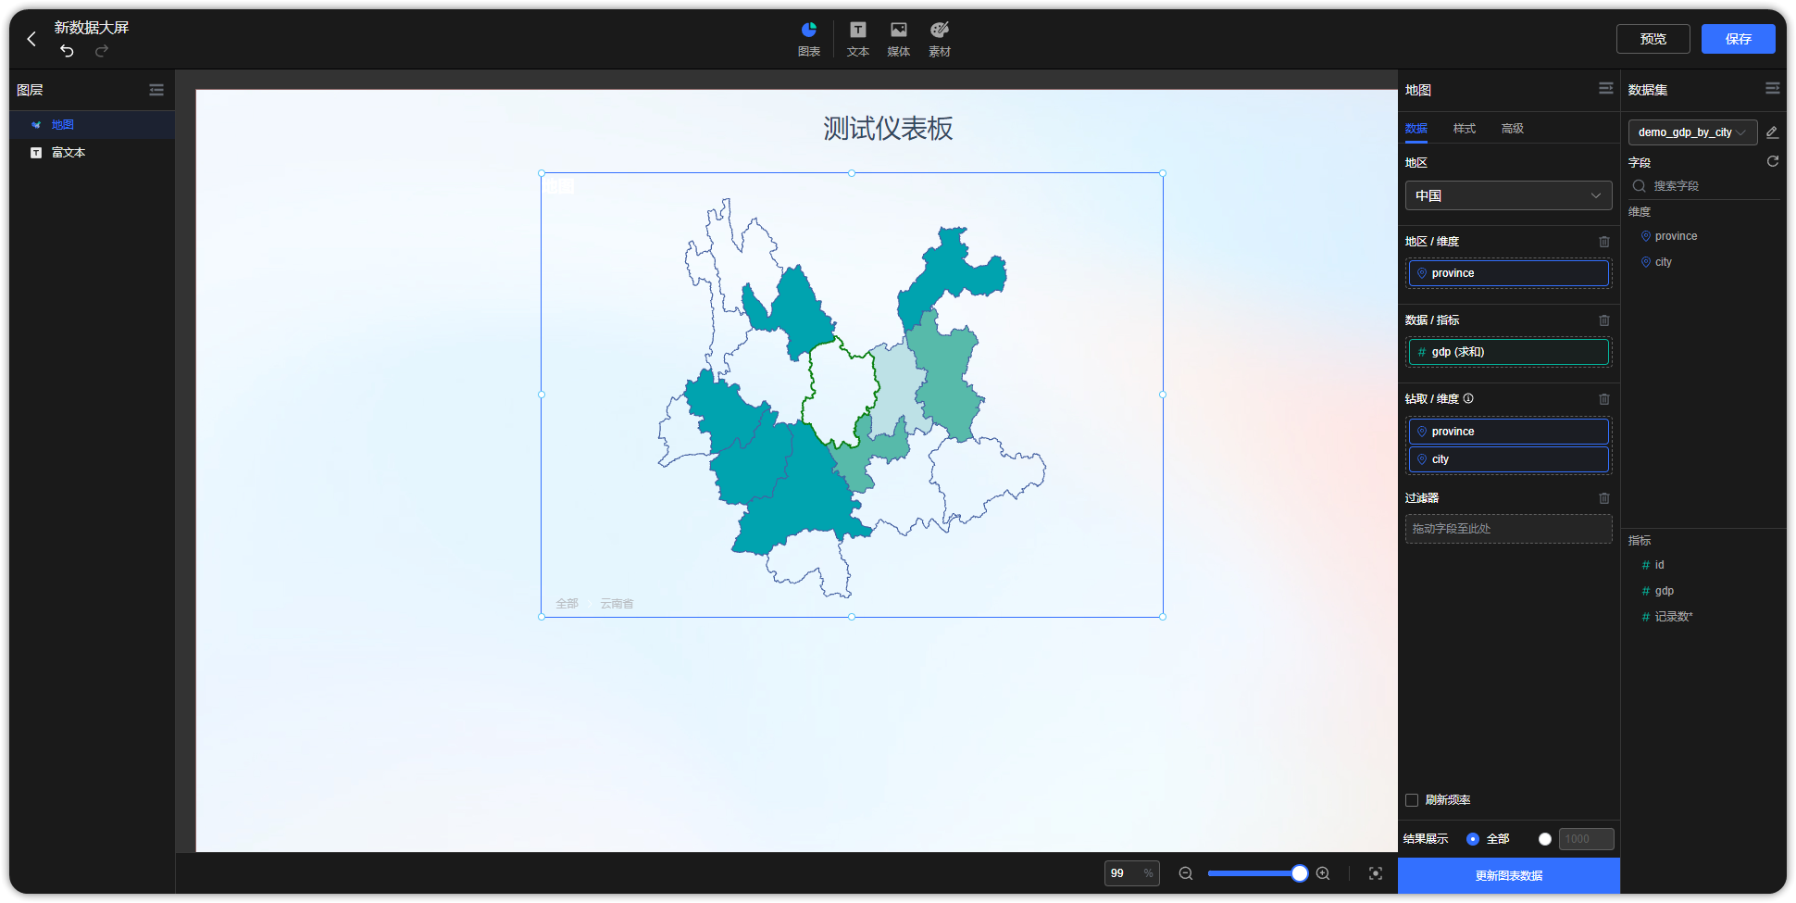Select the id indicator in dataset
The image size is (1796, 903).
(x=1659, y=565)
